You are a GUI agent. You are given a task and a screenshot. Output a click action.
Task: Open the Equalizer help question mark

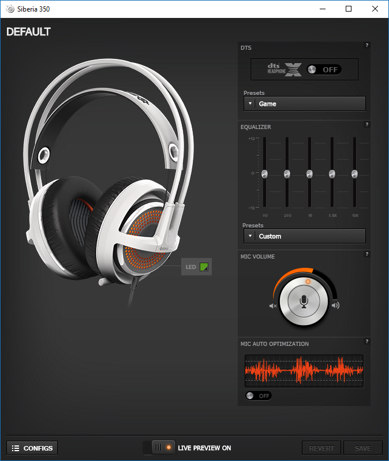366,124
